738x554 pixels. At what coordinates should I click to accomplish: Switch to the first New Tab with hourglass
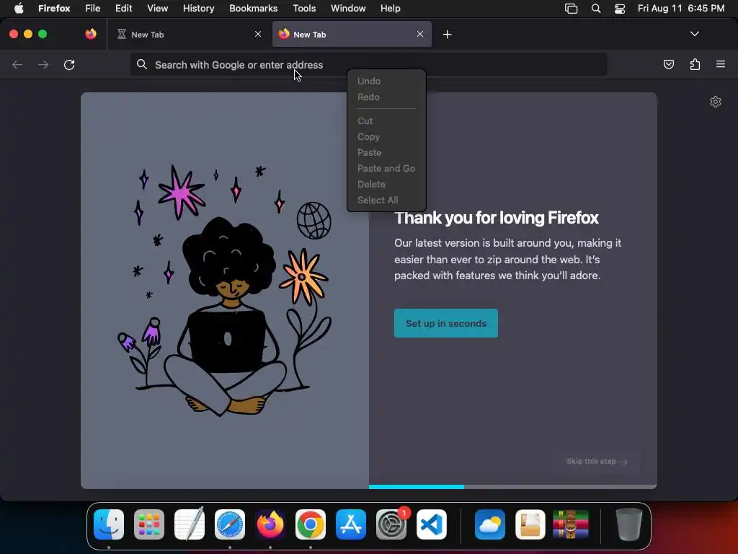[188, 35]
